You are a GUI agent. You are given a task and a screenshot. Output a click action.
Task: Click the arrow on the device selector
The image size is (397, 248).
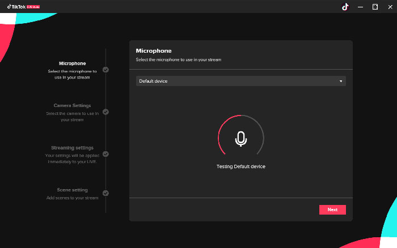[x=341, y=81]
